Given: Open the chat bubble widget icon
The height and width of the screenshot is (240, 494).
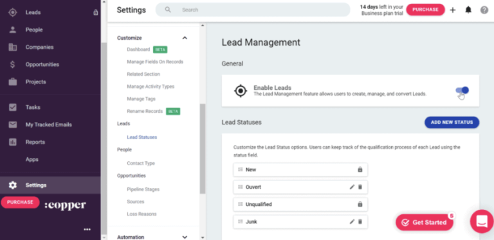Looking at the screenshot, I should coord(482,221).
